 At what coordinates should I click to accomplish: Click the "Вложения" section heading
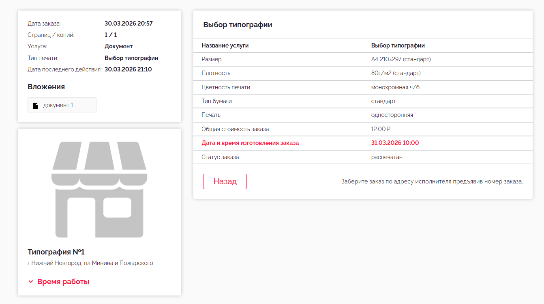click(46, 87)
